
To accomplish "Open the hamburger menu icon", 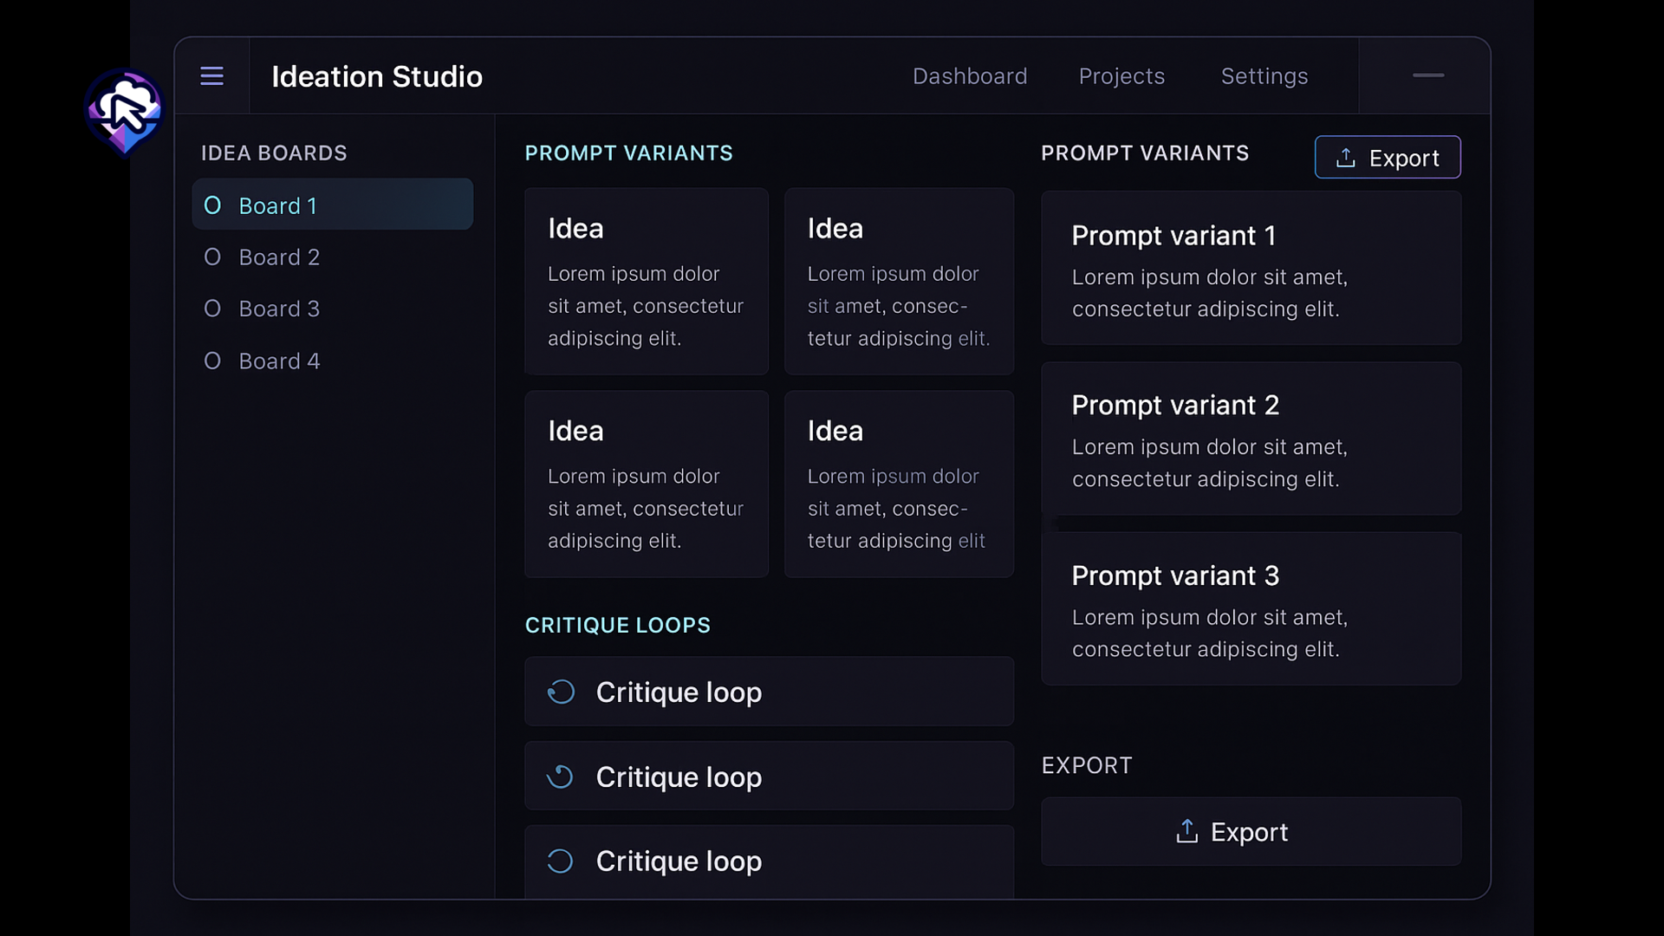I will point(211,76).
